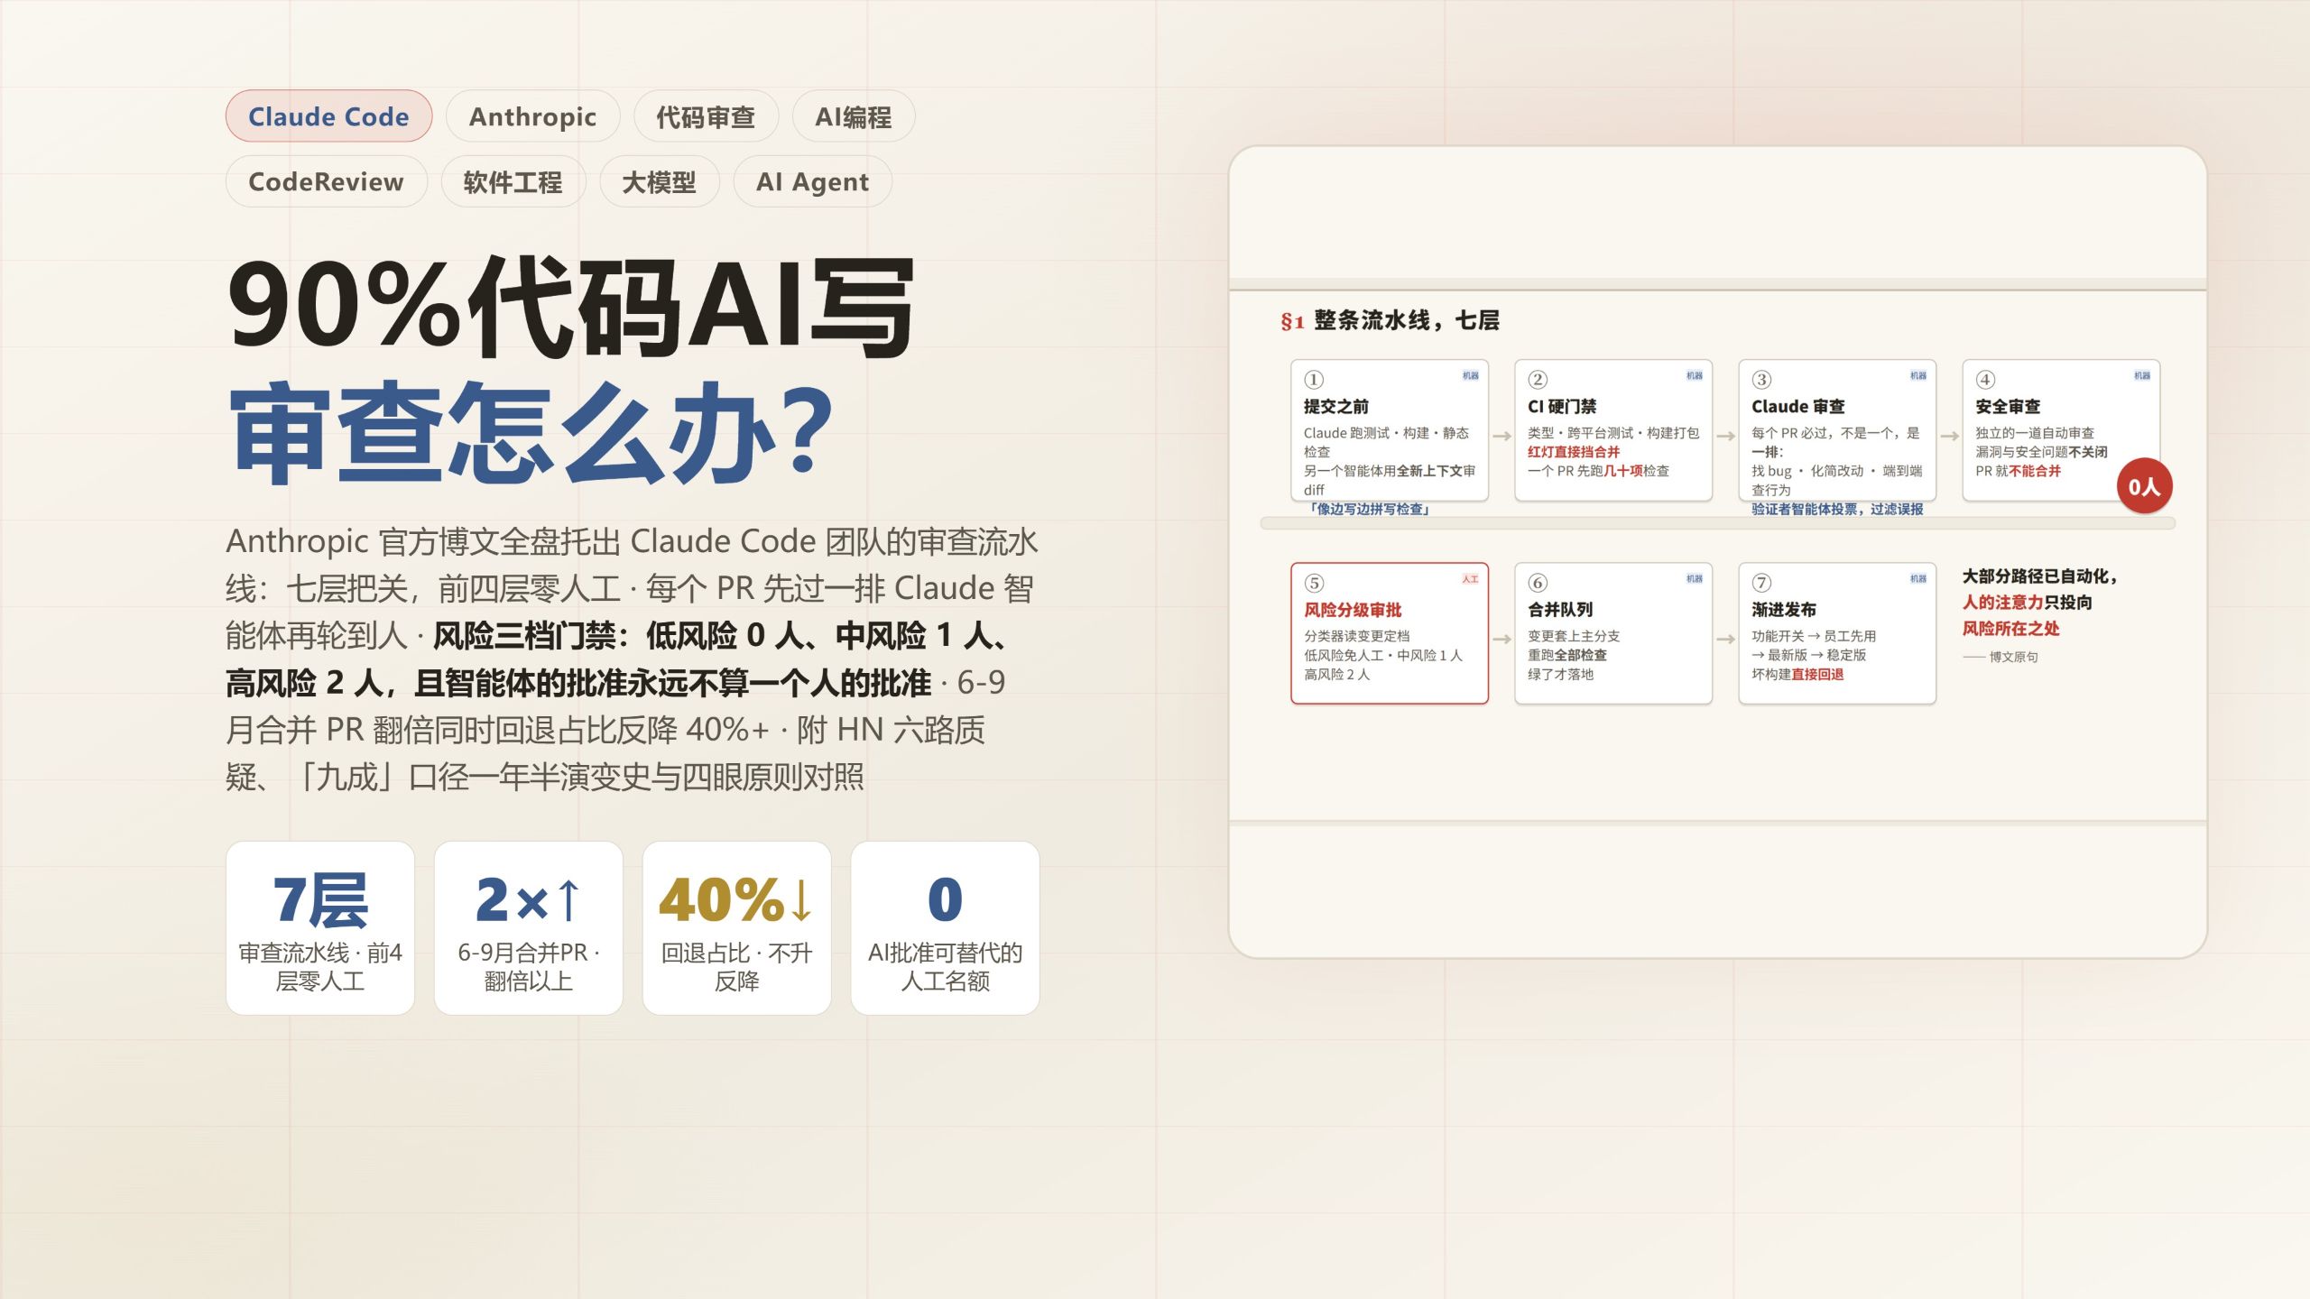Screen dimensions: 2310x1299
Task: Select step 2 card CI 硬门禁
Action: tap(1613, 430)
